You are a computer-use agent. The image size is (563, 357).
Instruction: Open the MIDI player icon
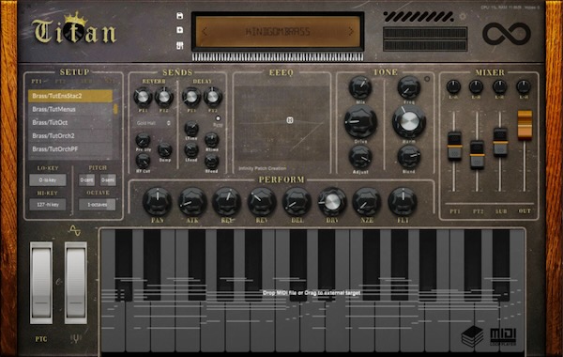pos(503,337)
